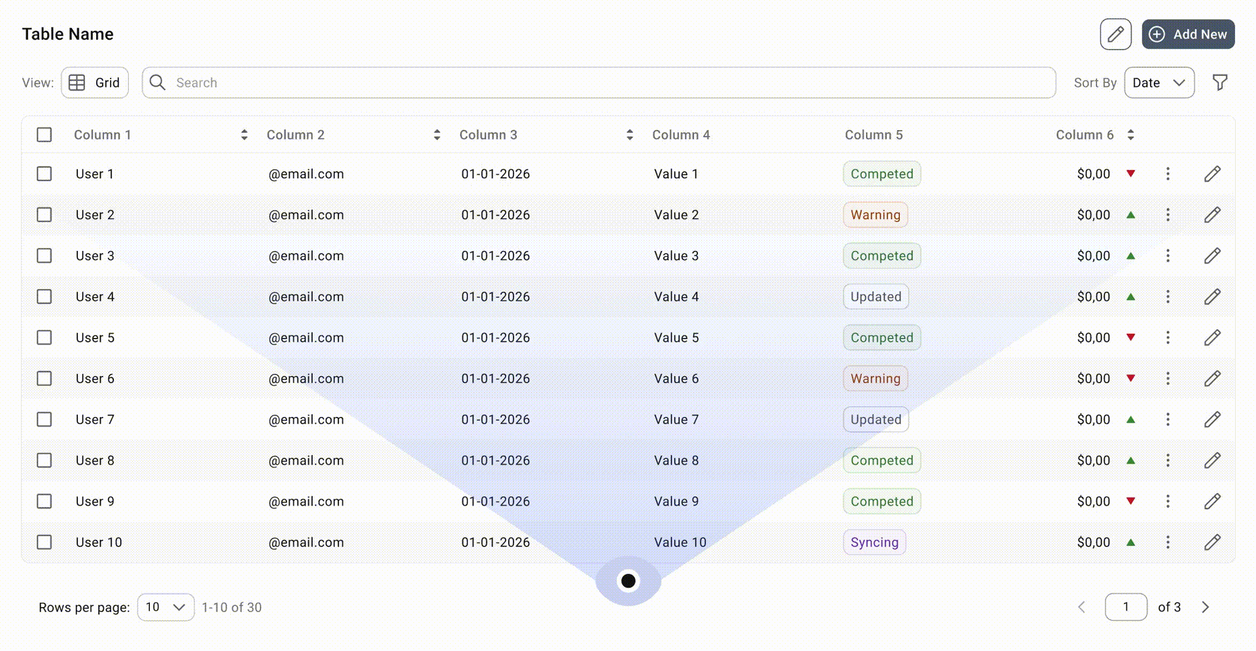The width and height of the screenshot is (1256, 651).
Task: Click into the Search field
Action: [599, 82]
